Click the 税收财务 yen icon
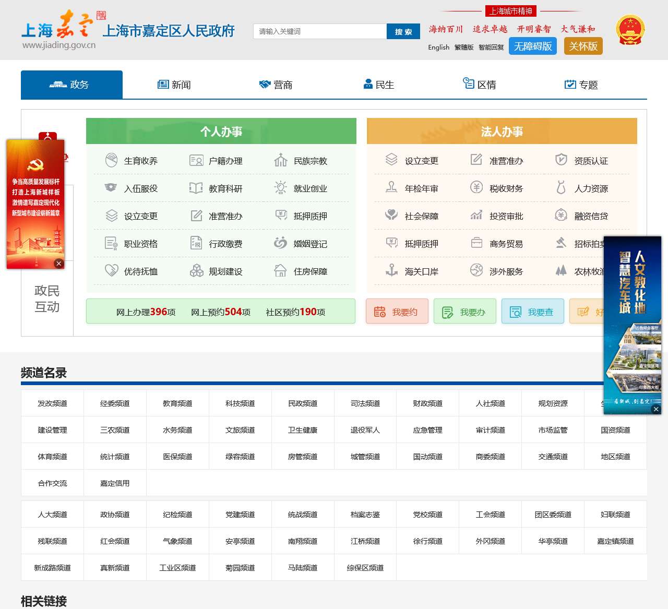668x609 pixels. [476, 187]
